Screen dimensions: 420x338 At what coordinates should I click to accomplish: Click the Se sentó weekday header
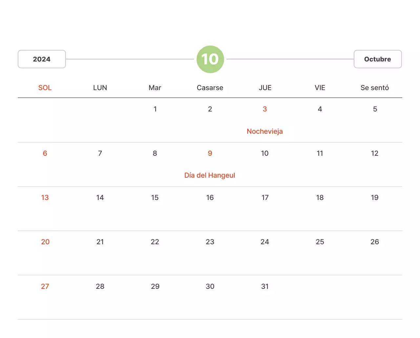(x=375, y=88)
